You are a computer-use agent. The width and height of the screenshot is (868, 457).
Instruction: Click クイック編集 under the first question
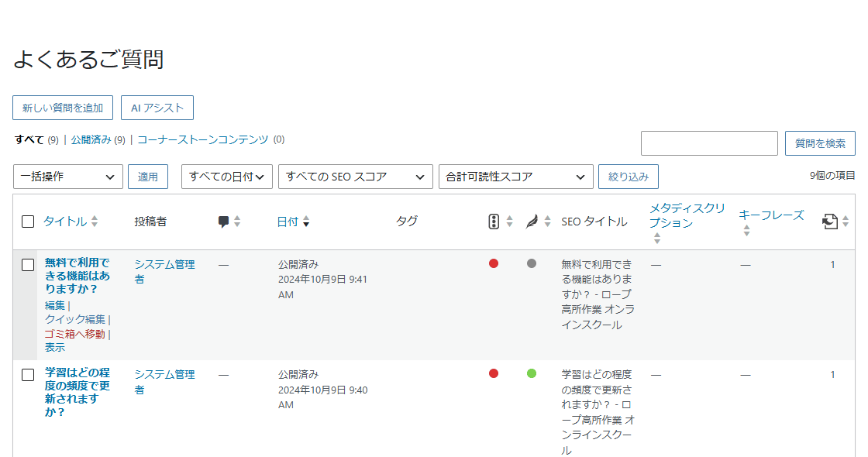click(74, 319)
